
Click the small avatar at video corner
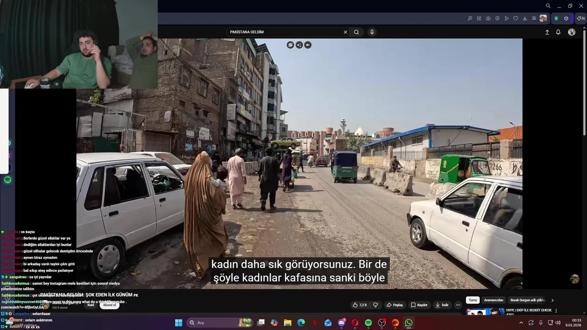pos(575,279)
